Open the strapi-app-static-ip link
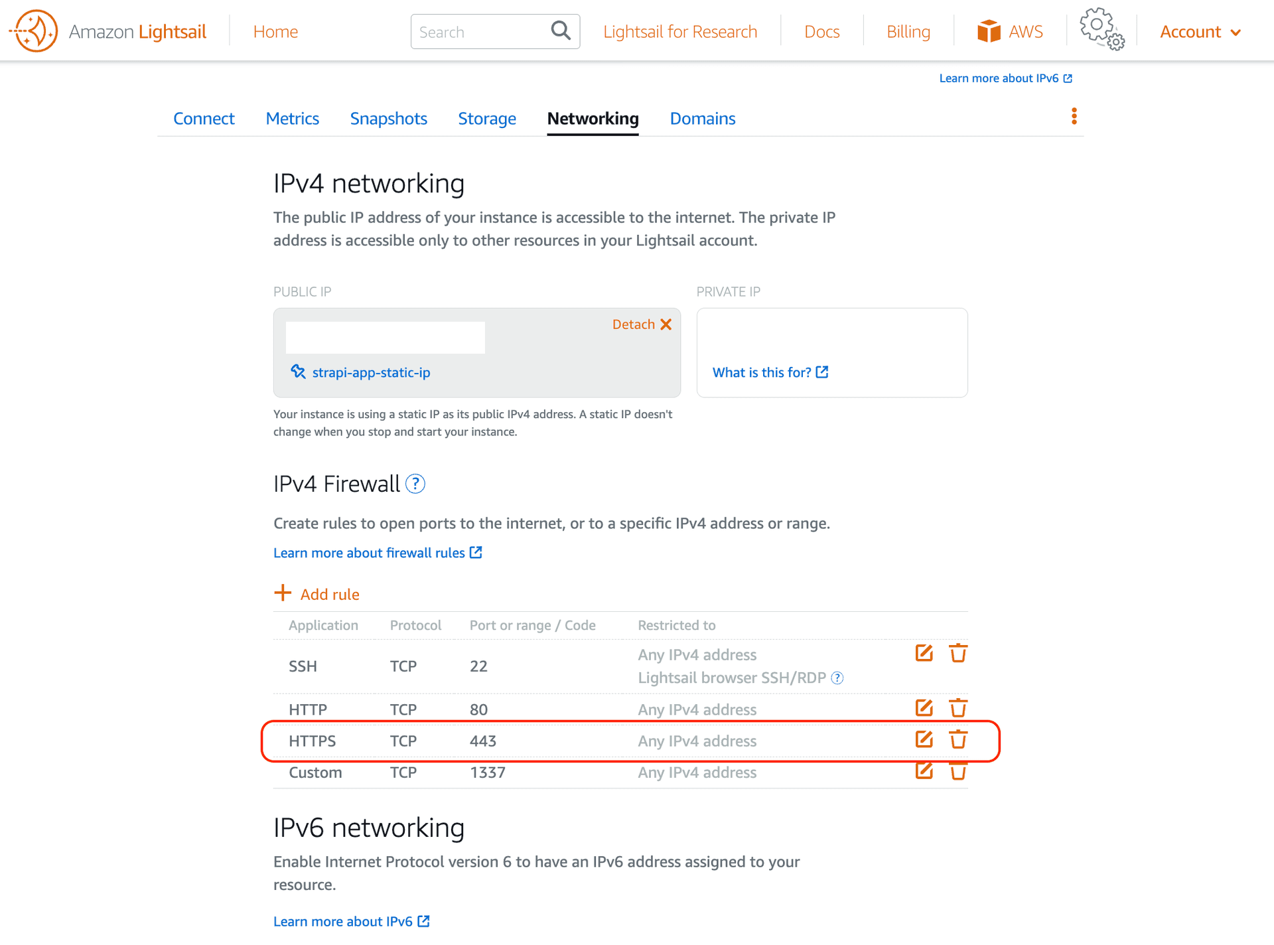 371,372
